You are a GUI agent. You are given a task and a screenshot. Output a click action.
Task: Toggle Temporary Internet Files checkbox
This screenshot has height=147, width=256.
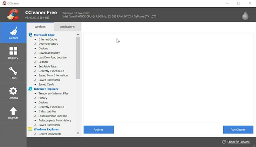click(x=35, y=94)
